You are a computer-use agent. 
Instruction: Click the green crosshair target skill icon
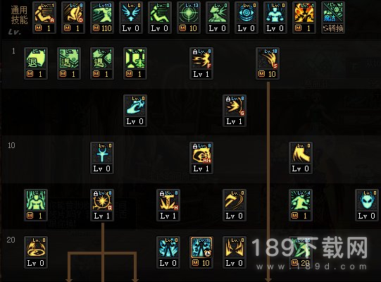(189, 18)
